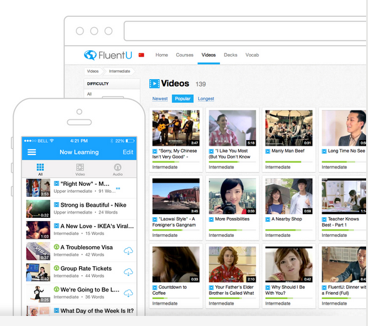This screenshot has height=326, width=368.
Task: Click video icon beside Long Time No See
Action: 324,151
